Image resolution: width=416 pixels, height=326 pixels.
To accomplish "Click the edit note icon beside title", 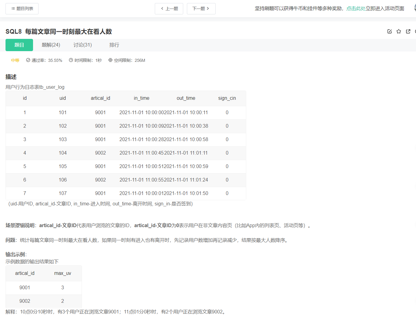I will click(389, 32).
